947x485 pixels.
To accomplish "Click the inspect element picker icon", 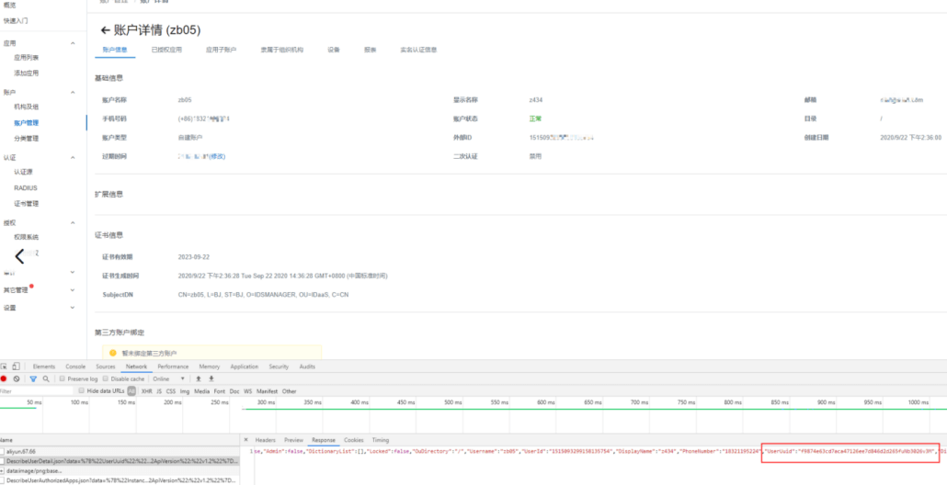I will pos(4,367).
